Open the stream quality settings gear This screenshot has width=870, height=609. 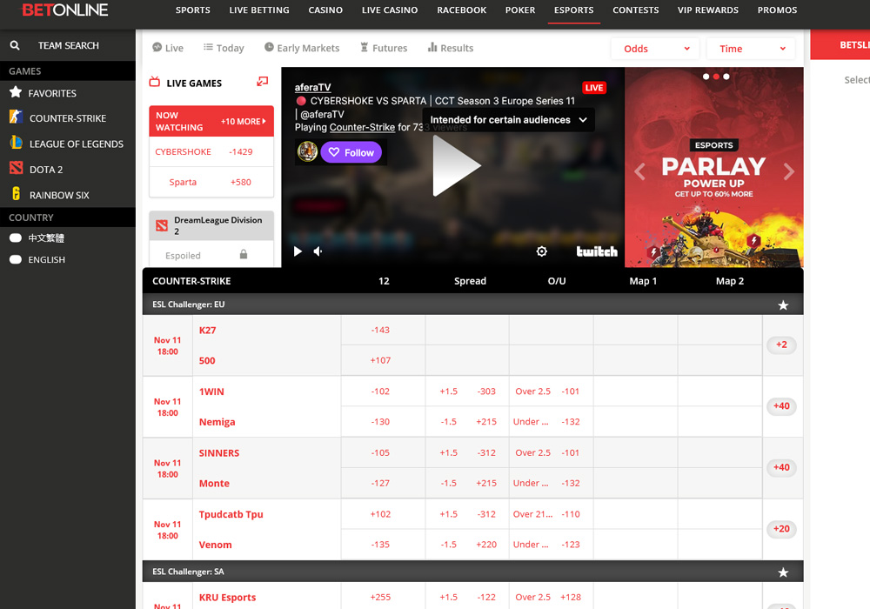(542, 251)
